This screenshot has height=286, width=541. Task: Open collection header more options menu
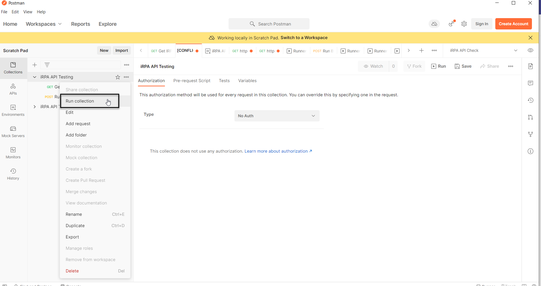pos(511,66)
